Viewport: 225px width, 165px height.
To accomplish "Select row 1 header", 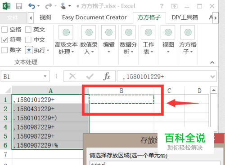I will click(6, 100).
